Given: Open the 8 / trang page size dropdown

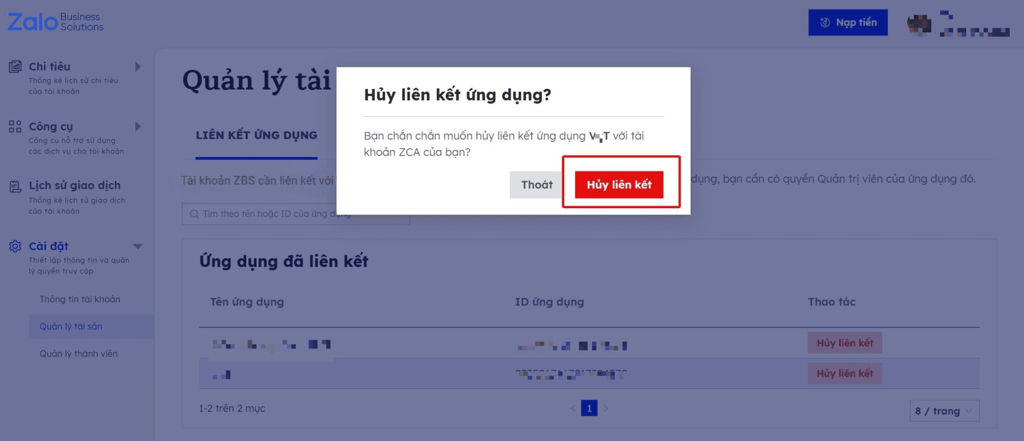Looking at the screenshot, I should pos(944,411).
